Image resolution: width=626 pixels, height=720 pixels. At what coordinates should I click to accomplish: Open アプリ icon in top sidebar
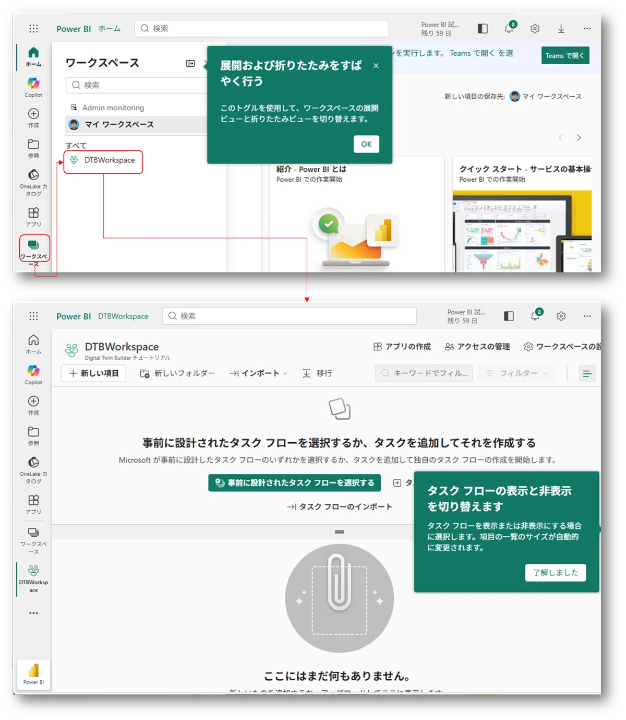(x=33, y=216)
